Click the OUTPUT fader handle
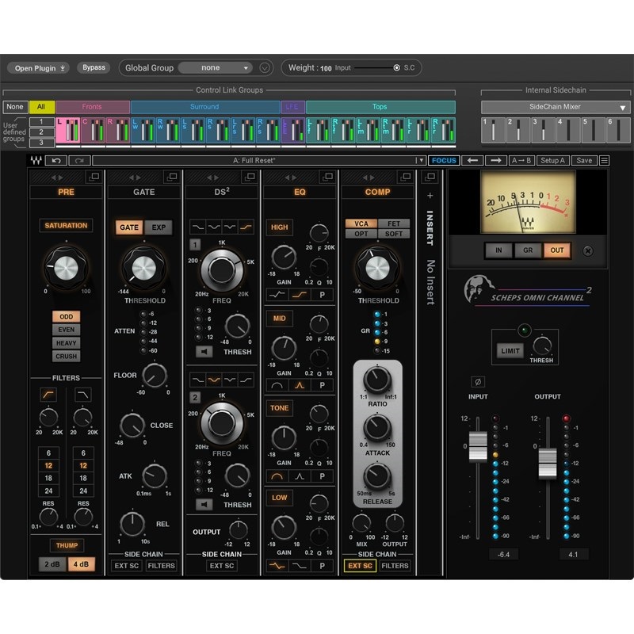 tap(548, 464)
